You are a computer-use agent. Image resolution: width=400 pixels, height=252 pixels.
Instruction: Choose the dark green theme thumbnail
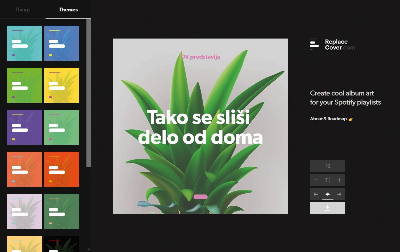click(62, 211)
